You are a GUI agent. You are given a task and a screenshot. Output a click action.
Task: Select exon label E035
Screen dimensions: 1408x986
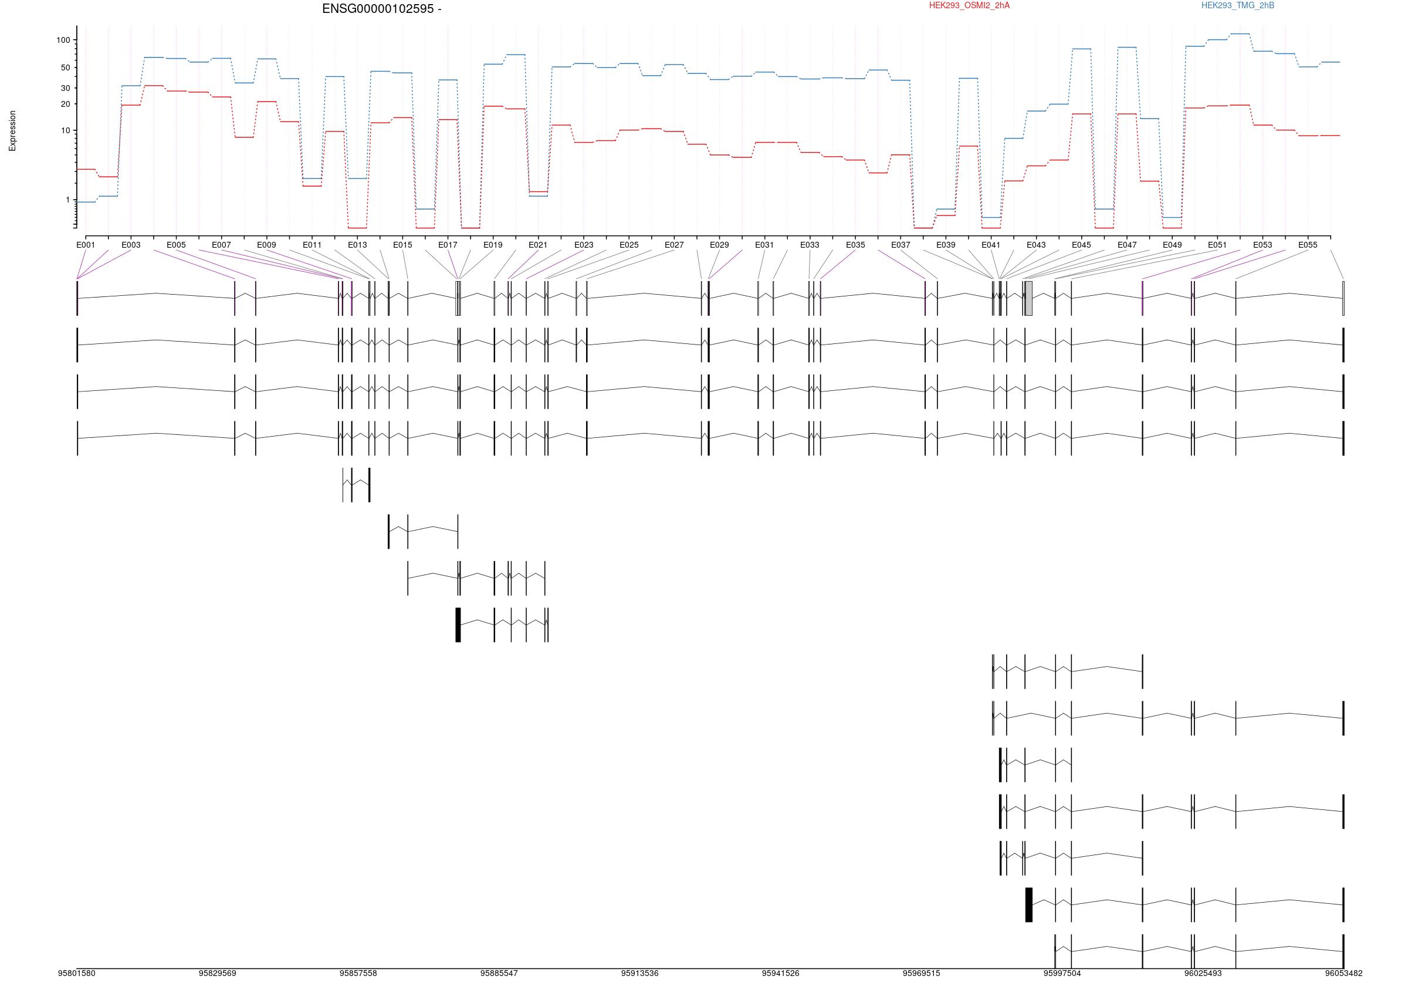click(x=855, y=245)
